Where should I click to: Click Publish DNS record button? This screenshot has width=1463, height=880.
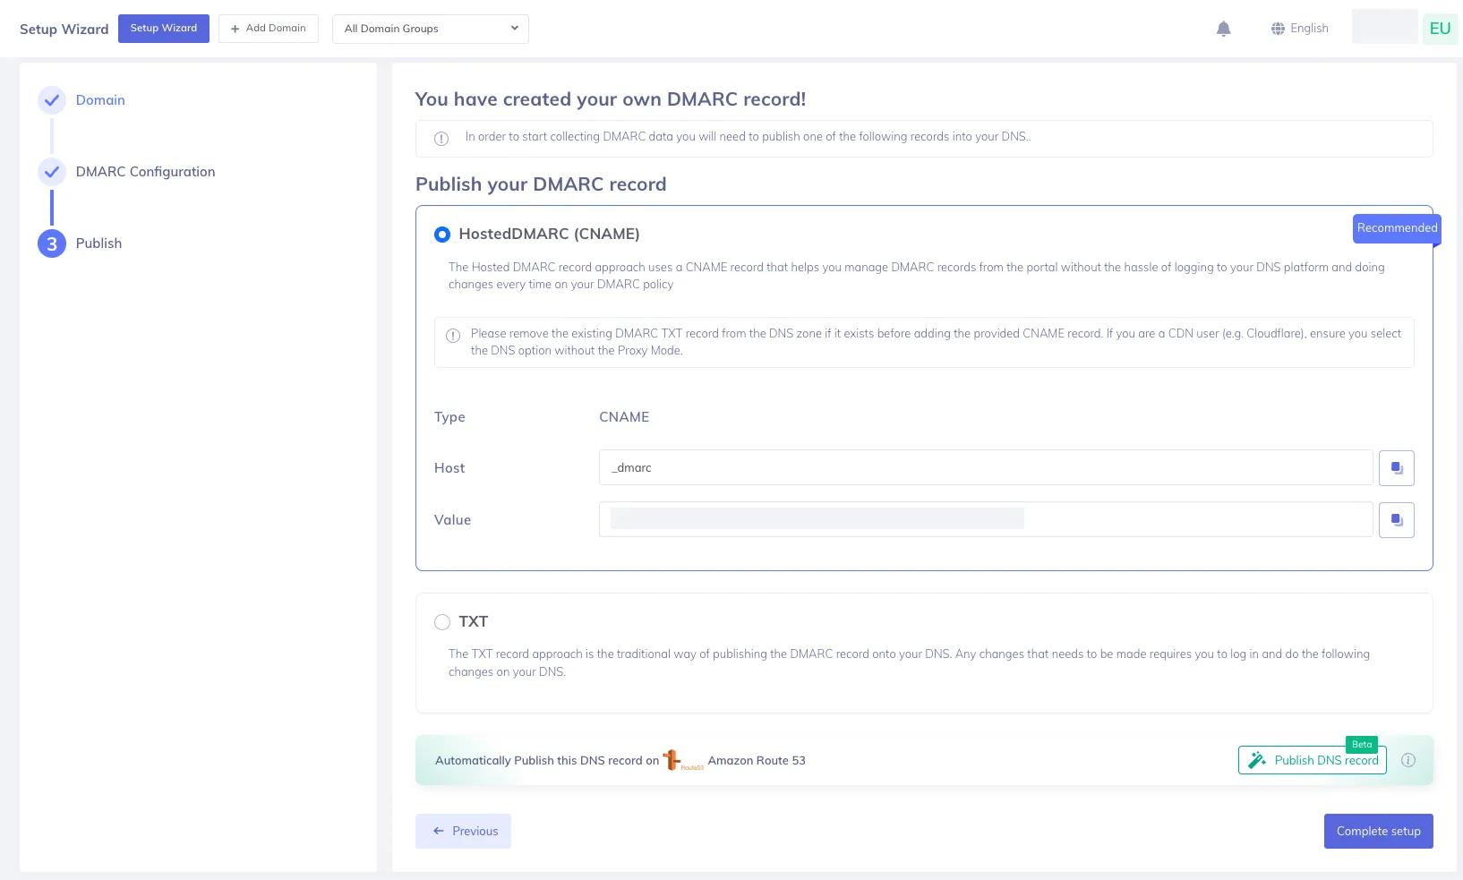1313,760
